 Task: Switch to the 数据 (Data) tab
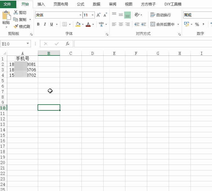97,4
